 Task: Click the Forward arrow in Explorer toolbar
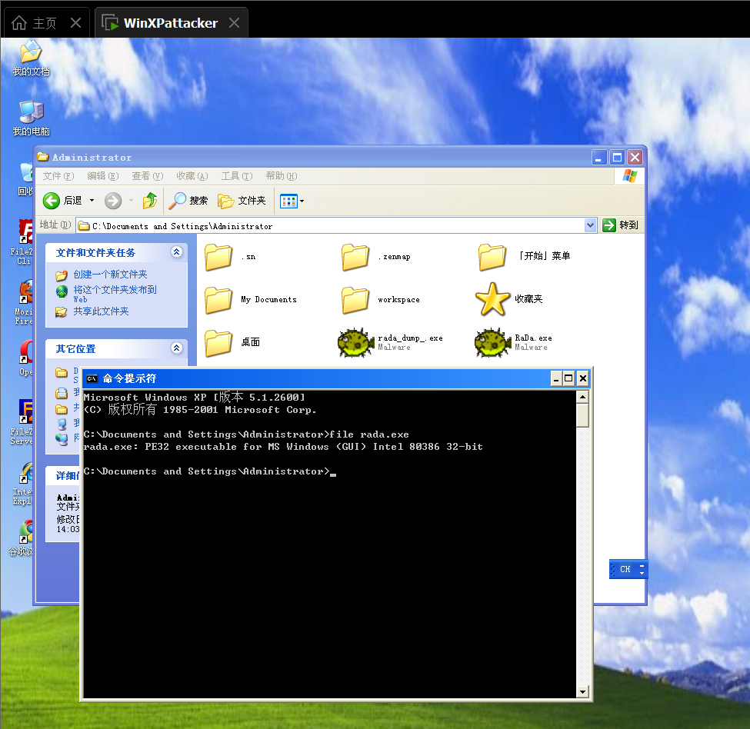tap(113, 200)
